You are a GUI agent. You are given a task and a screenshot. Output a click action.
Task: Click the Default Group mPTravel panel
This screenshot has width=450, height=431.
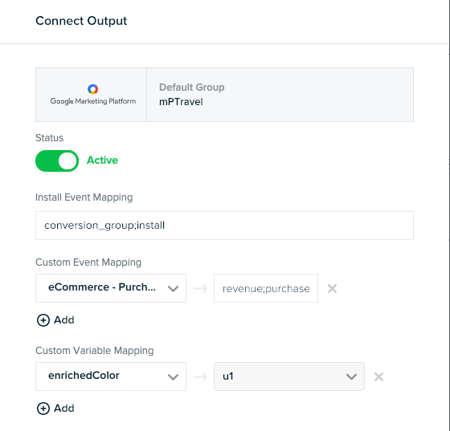coord(280,95)
